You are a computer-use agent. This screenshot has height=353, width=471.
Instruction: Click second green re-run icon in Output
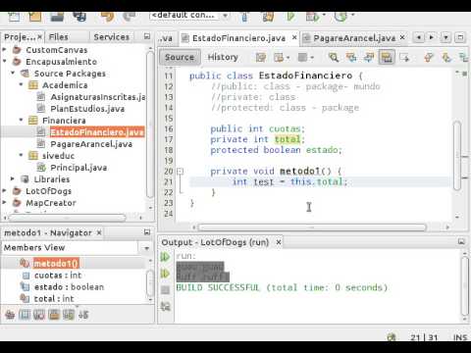click(165, 273)
